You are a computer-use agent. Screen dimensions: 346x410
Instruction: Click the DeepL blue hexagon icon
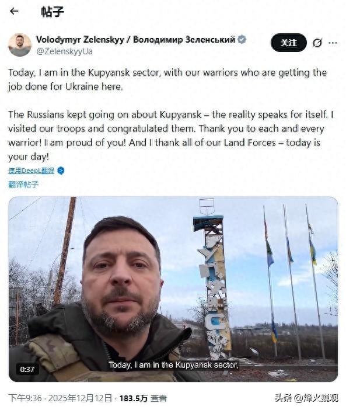61,171
